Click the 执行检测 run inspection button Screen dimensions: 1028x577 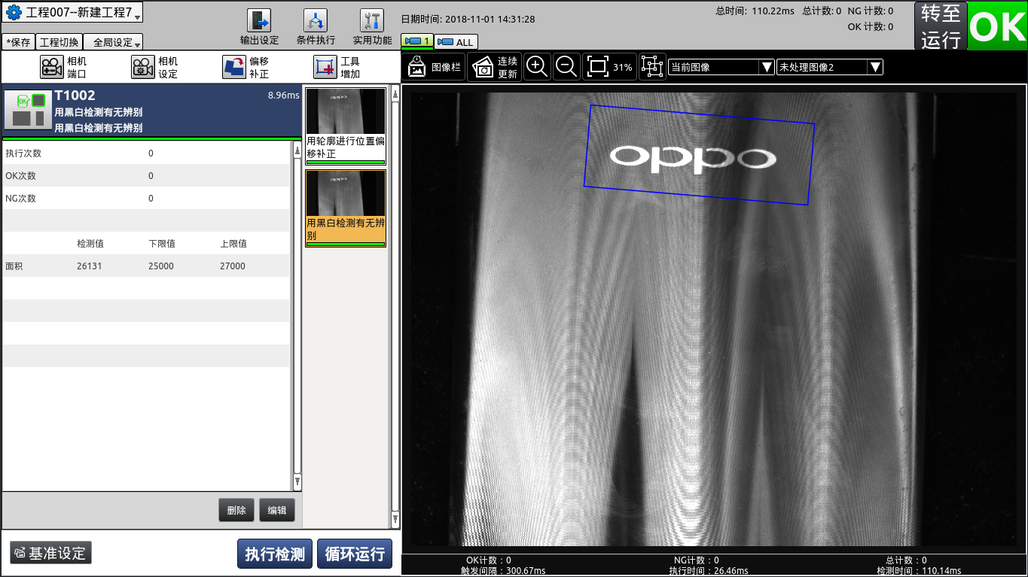[275, 554]
